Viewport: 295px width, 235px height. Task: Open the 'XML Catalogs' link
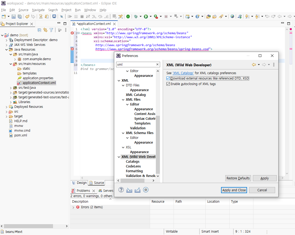pyautogui.click(x=183, y=73)
